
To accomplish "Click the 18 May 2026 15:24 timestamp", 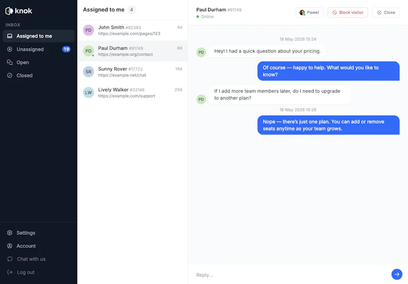I will click(x=298, y=39).
